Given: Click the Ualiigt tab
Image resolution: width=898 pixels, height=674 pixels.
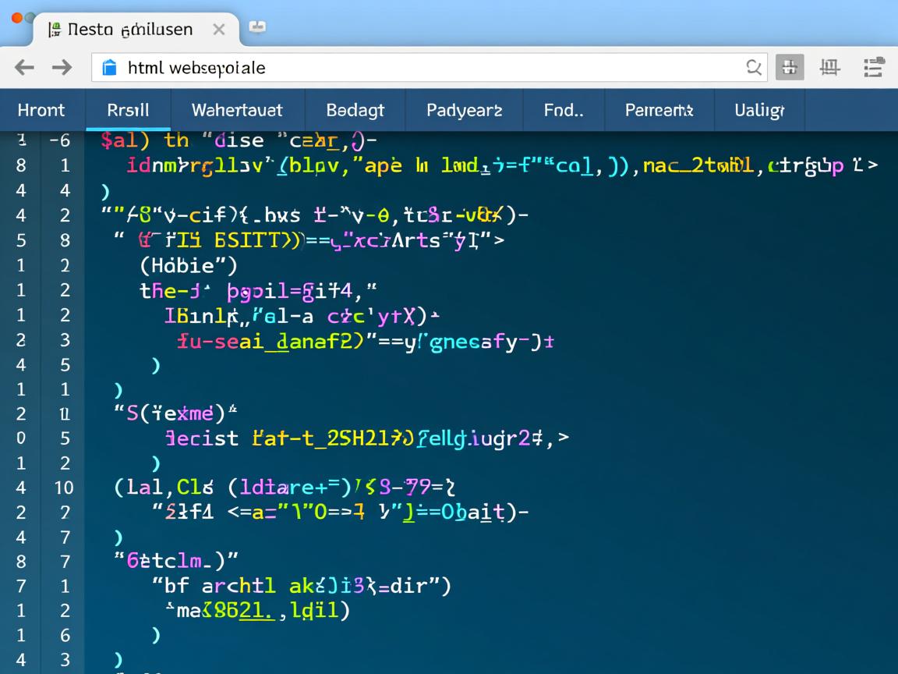Looking at the screenshot, I should [758, 110].
